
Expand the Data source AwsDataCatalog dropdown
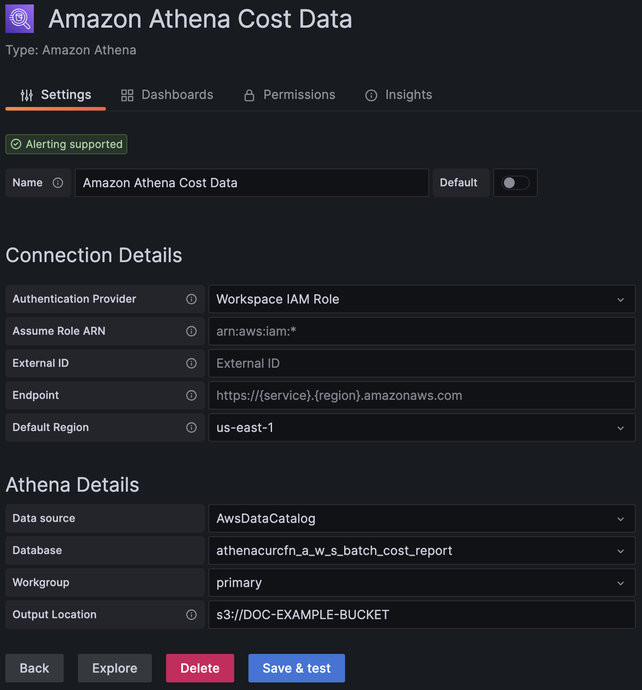(x=422, y=518)
